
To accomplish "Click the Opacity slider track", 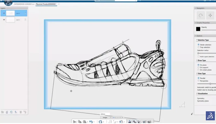I will tap(209, 30).
